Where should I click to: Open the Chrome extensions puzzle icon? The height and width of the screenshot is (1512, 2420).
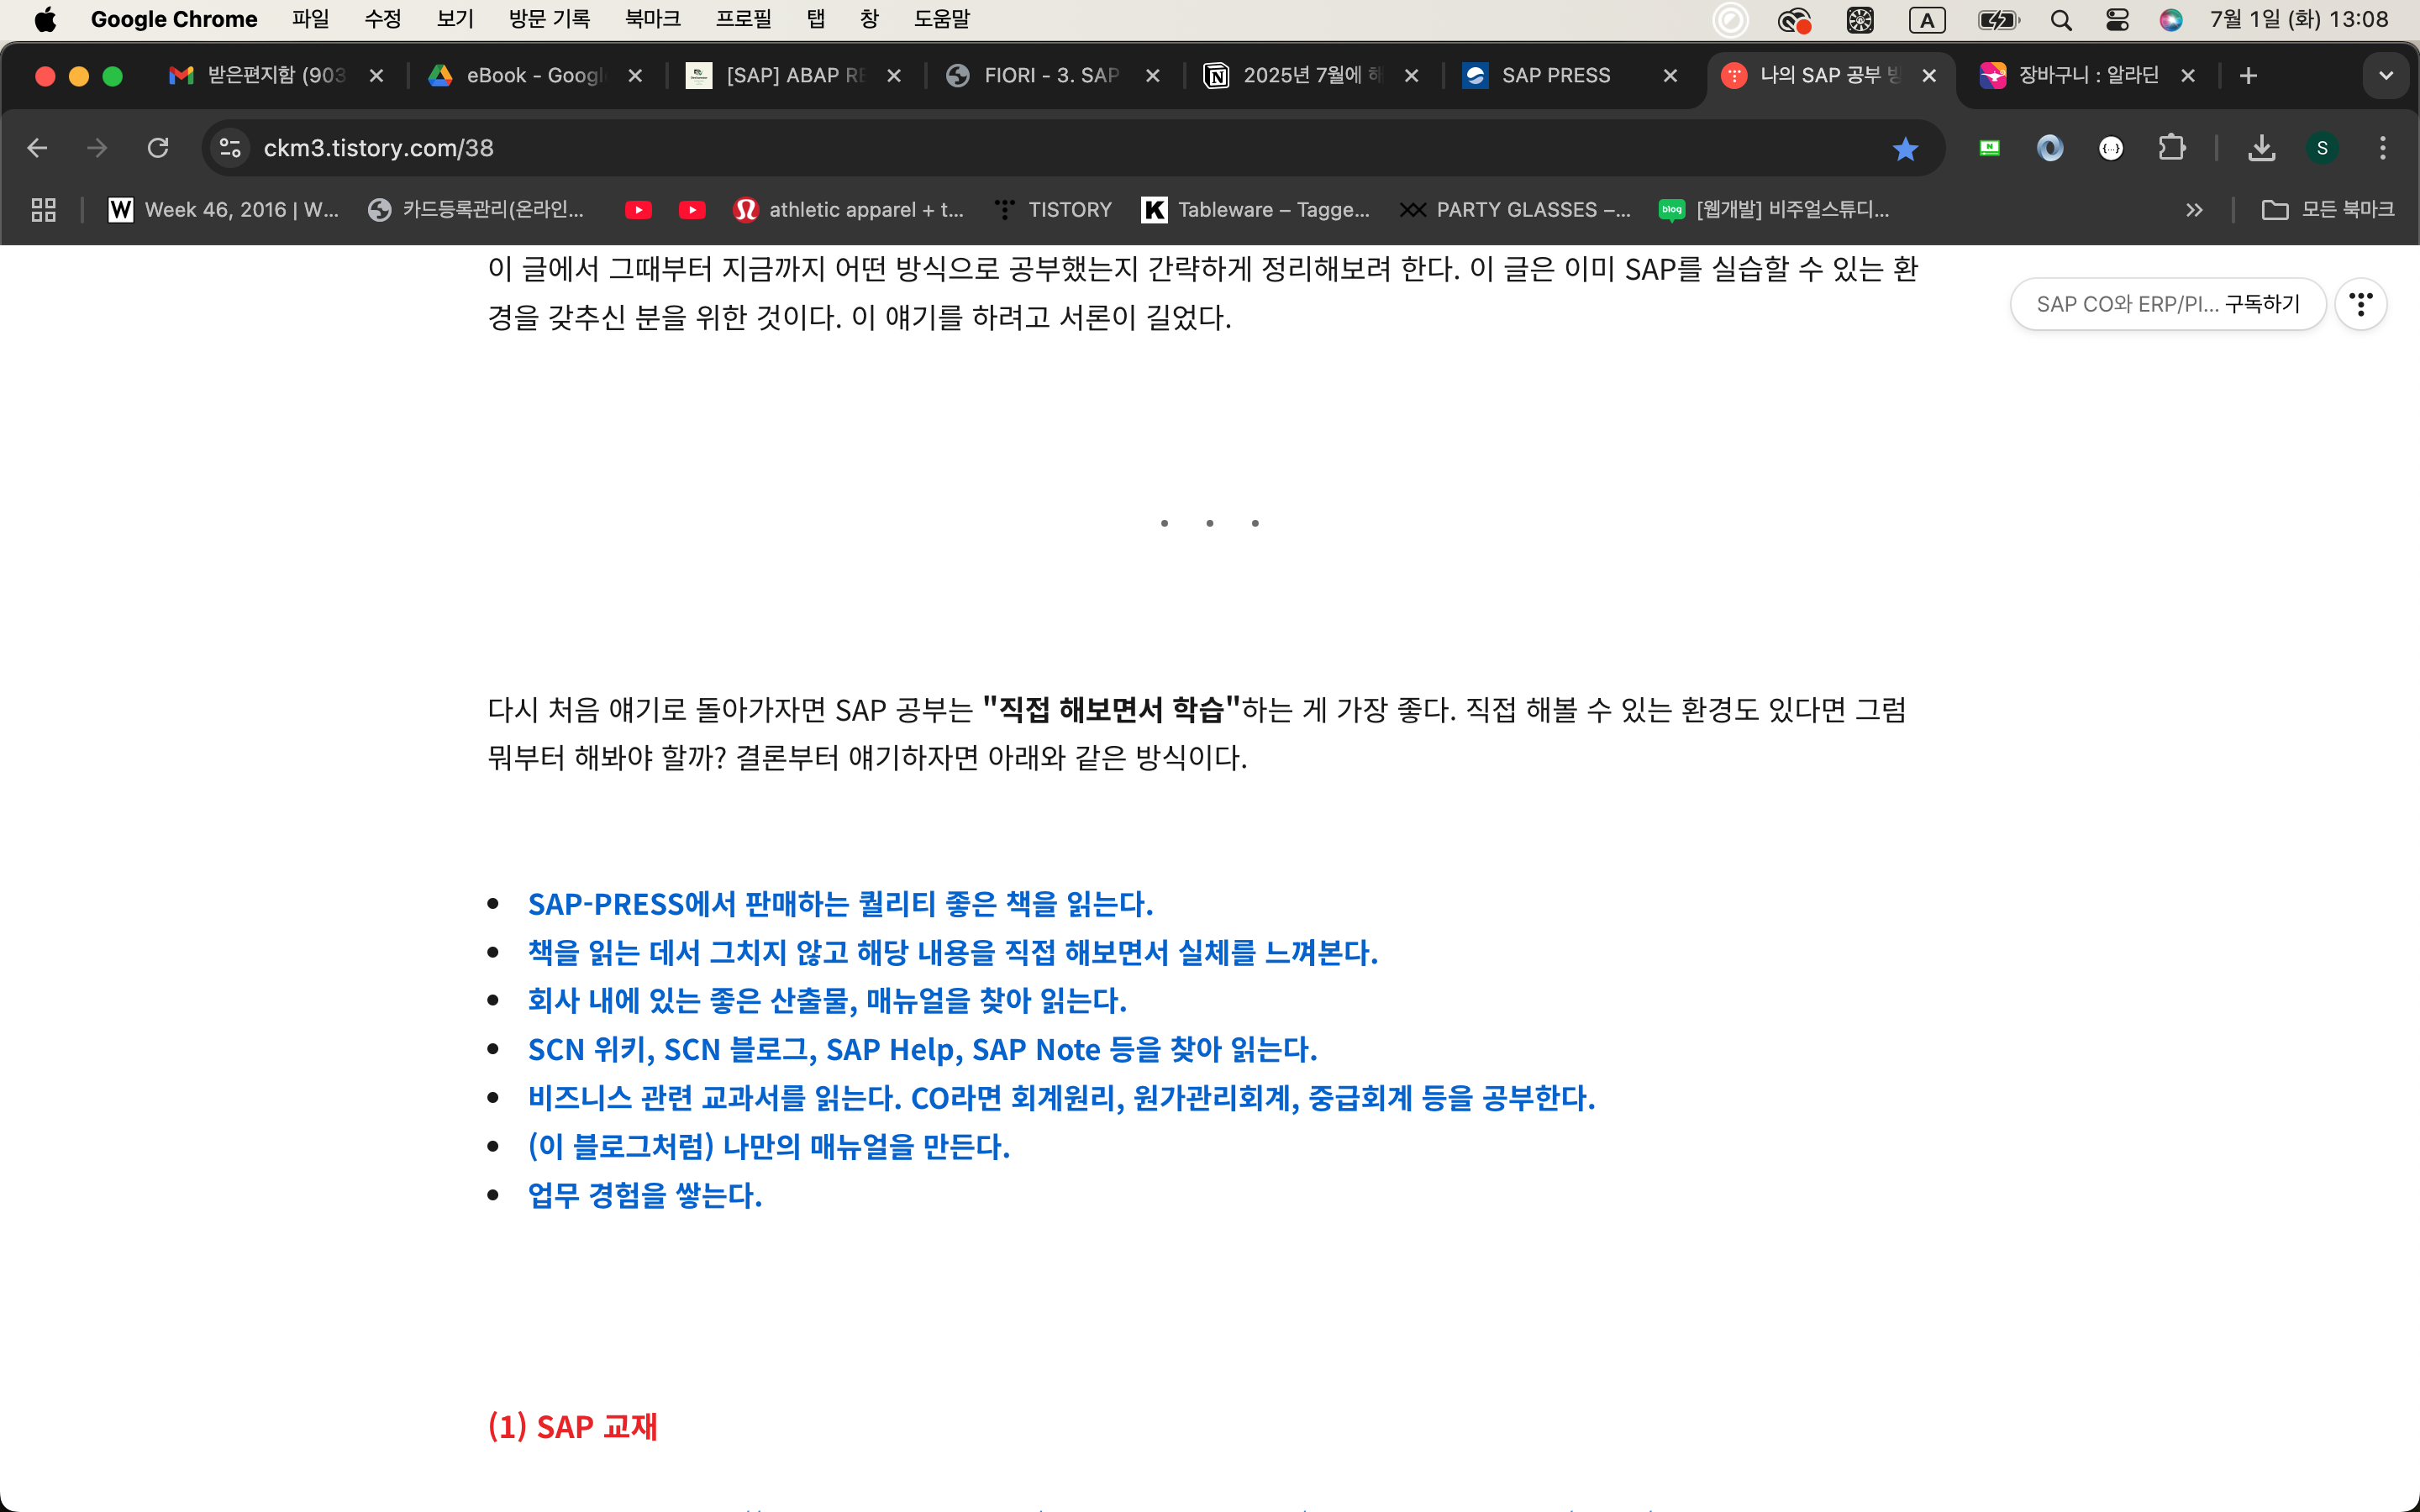(x=2171, y=148)
